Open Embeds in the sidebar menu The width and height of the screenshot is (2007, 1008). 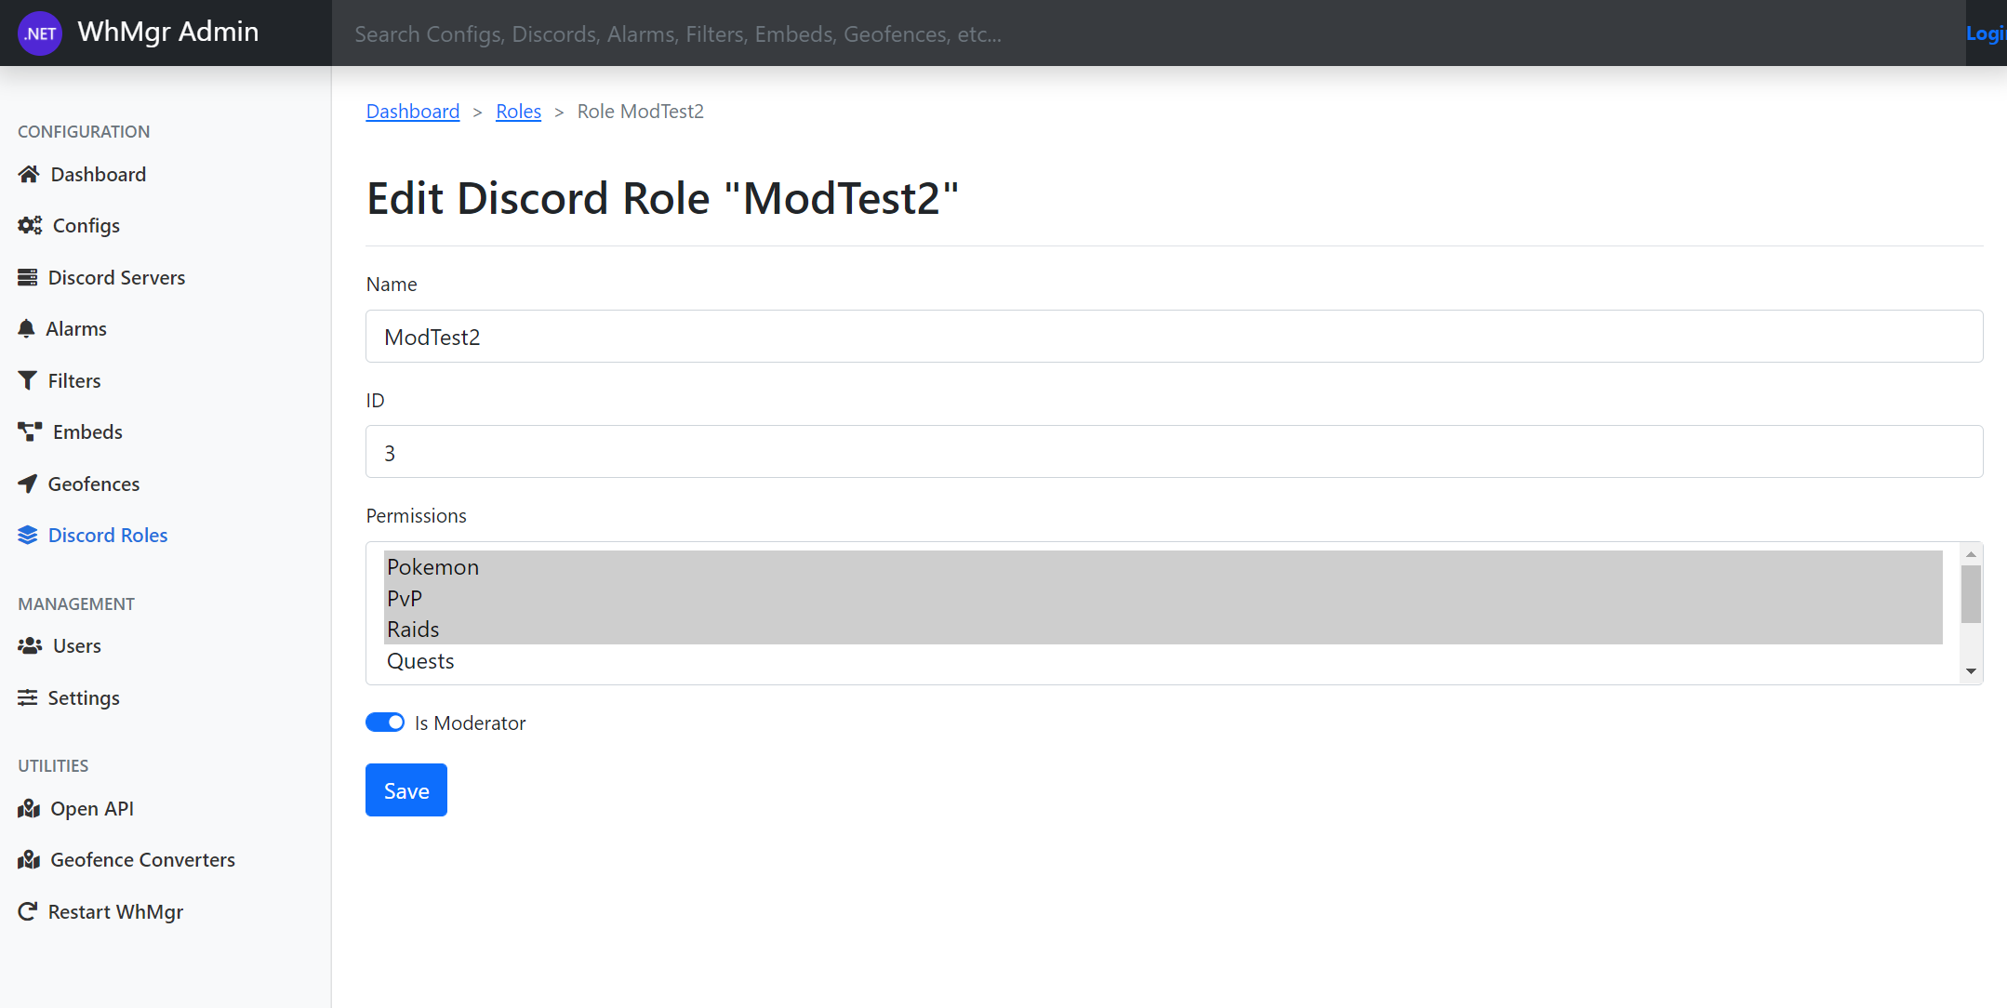(87, 432)
